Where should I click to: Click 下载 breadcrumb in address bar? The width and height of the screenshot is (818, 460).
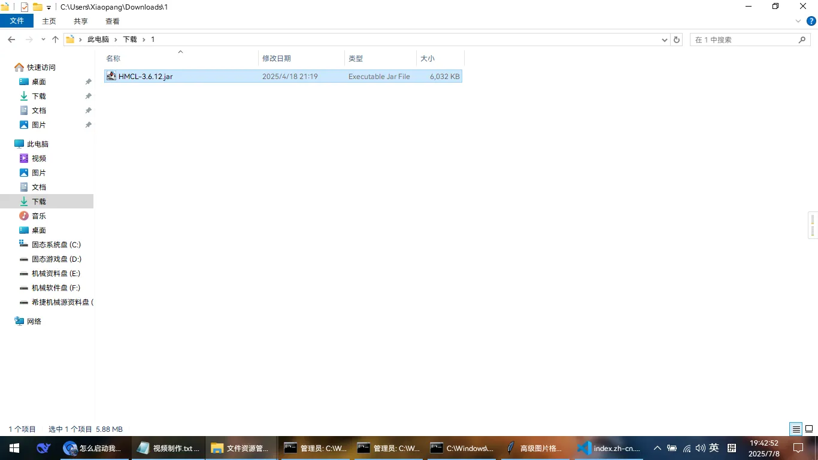(130, 40)
